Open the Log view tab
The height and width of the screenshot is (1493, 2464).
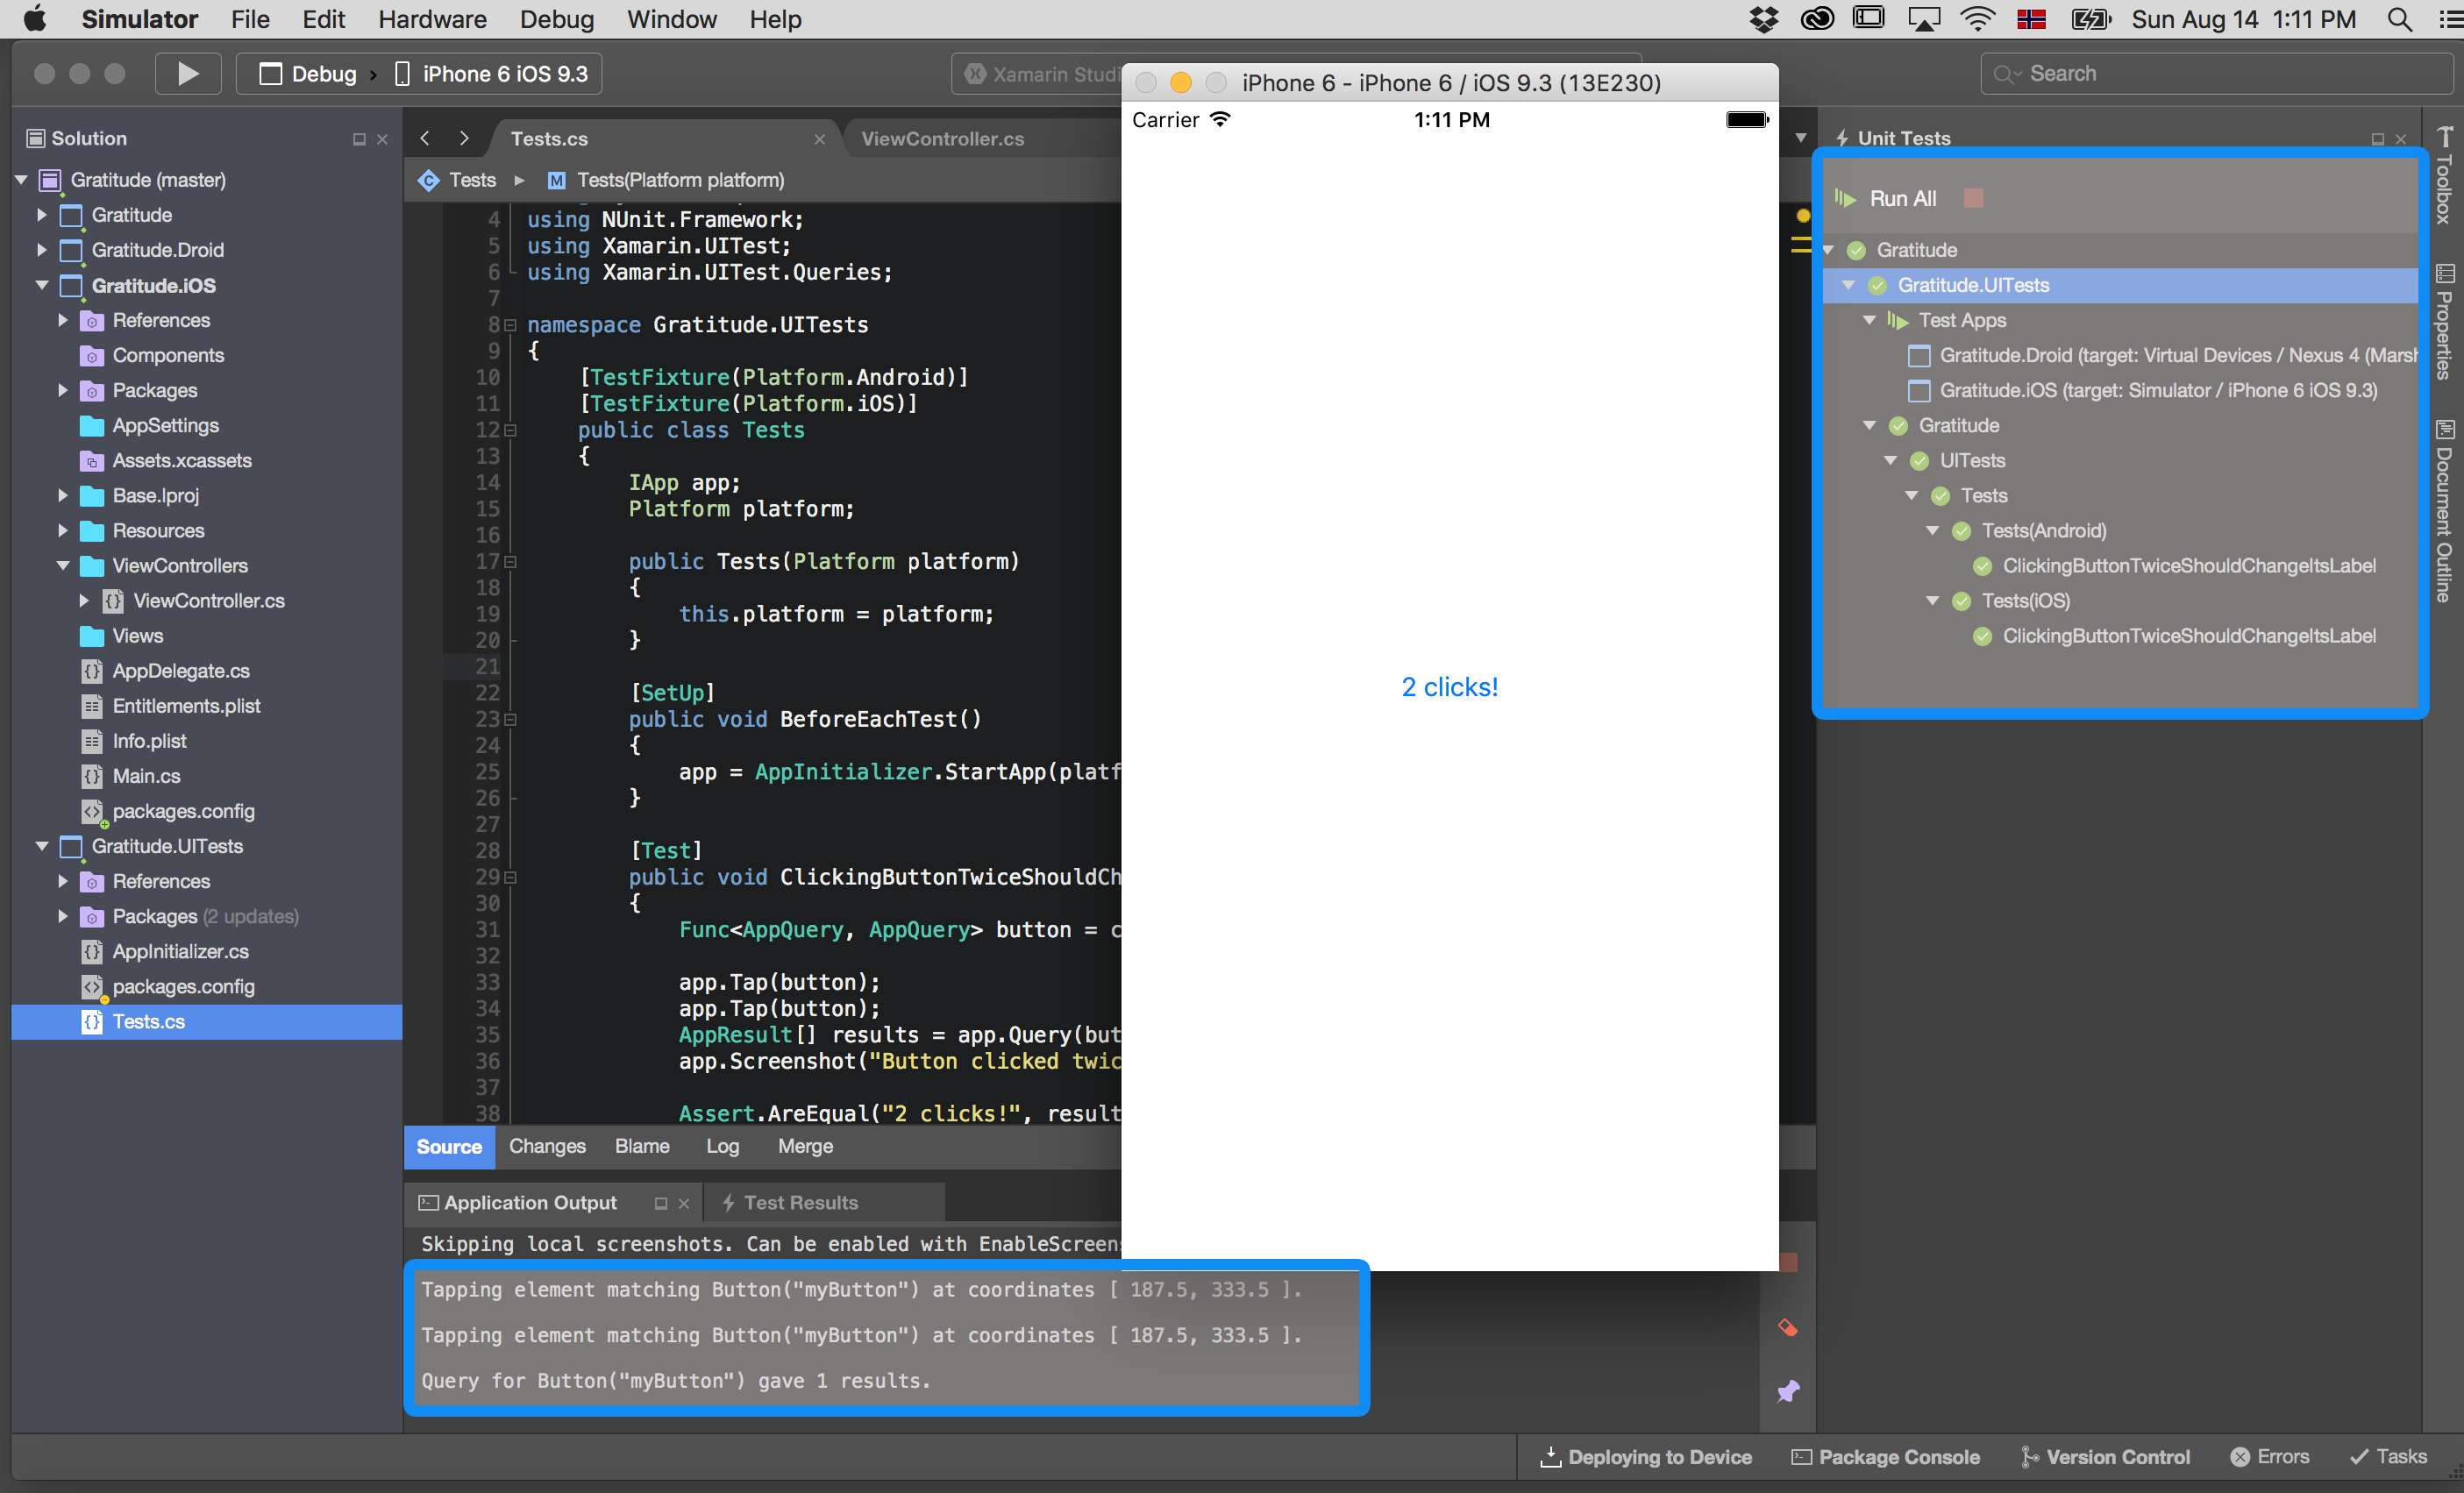coord(722,1146)
